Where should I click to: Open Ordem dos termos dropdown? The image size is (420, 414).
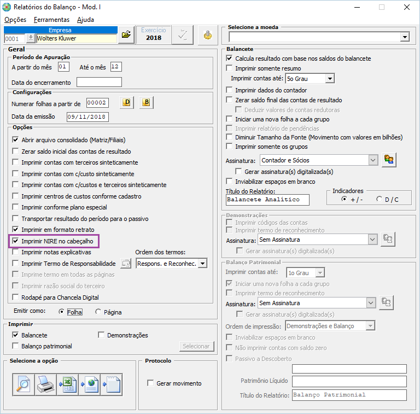(203, 264)
